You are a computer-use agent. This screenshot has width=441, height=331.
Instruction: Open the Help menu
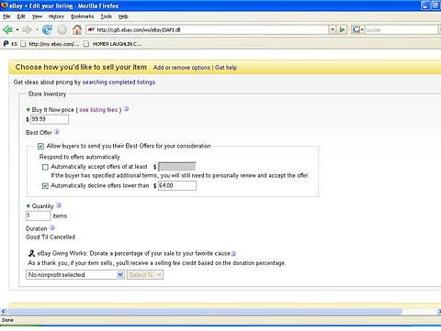(x=123, y=17)
